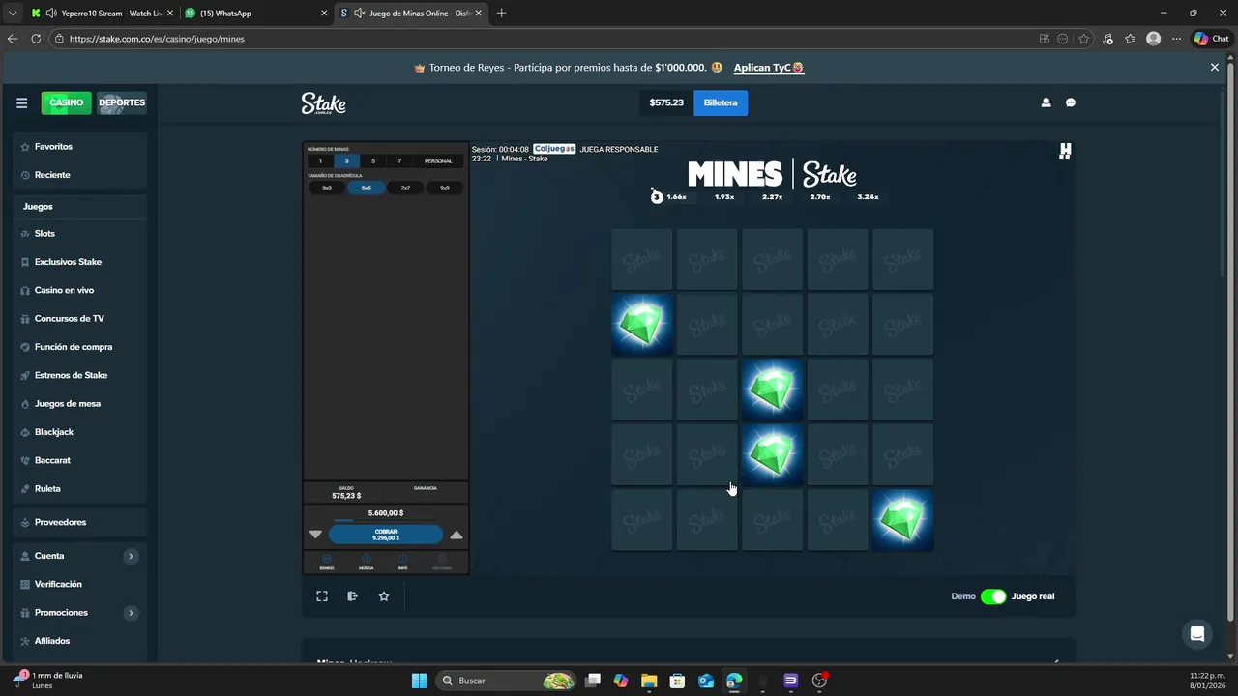Select 7 mines option
This screenshot has height=696, width=1238.
pyautogui.click(x=399, y=161)
